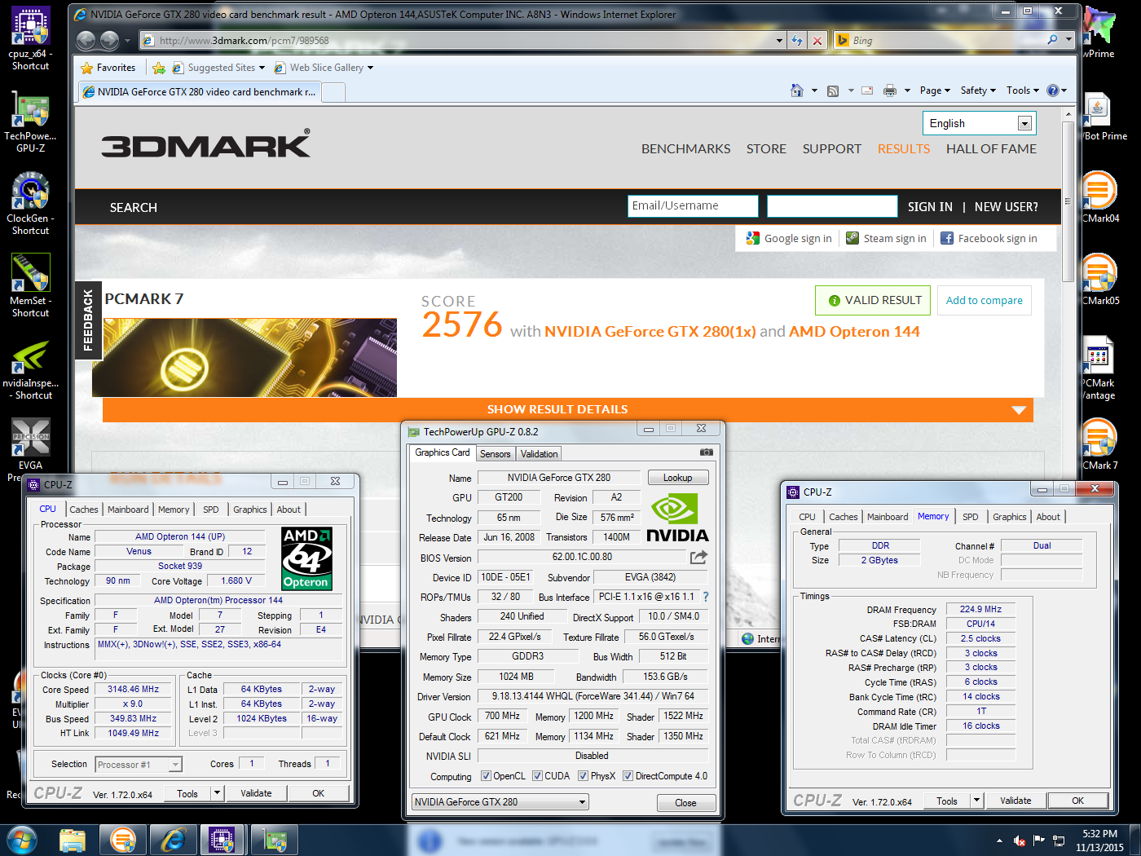Click BIOS version share/export icon in GPU-Z
The width and height of the screenshot is (1141, 856).
(x=698, y=558)
